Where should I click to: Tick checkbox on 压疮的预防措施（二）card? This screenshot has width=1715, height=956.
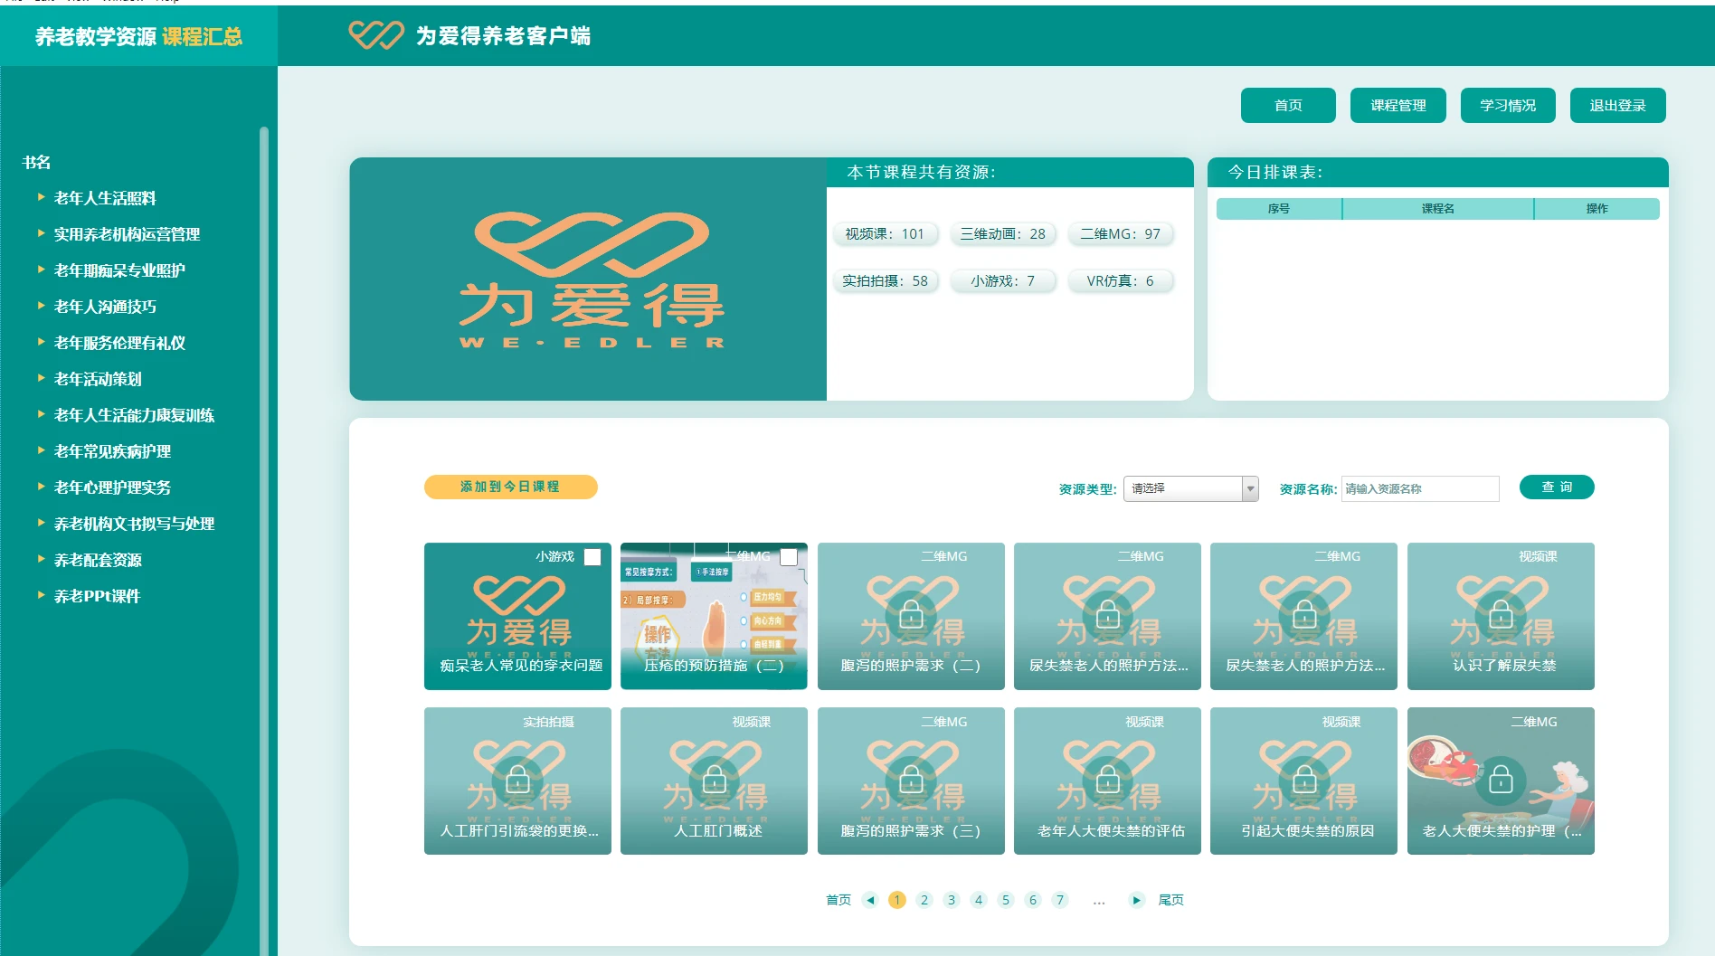[x=789, y=557]
